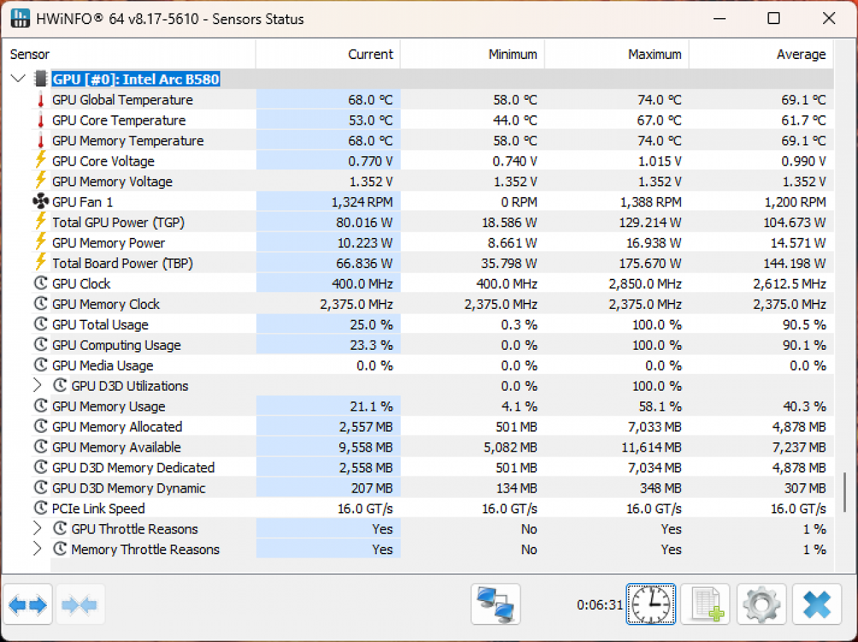Screen dimensions: 858x642
Task: Click average value 90.5 %
Action: point(804,324)
